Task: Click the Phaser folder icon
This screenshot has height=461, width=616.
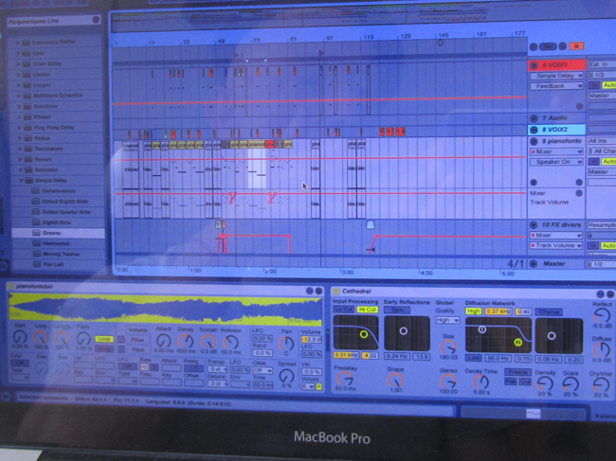Action: pyautogui.click(x=27, y=116)
